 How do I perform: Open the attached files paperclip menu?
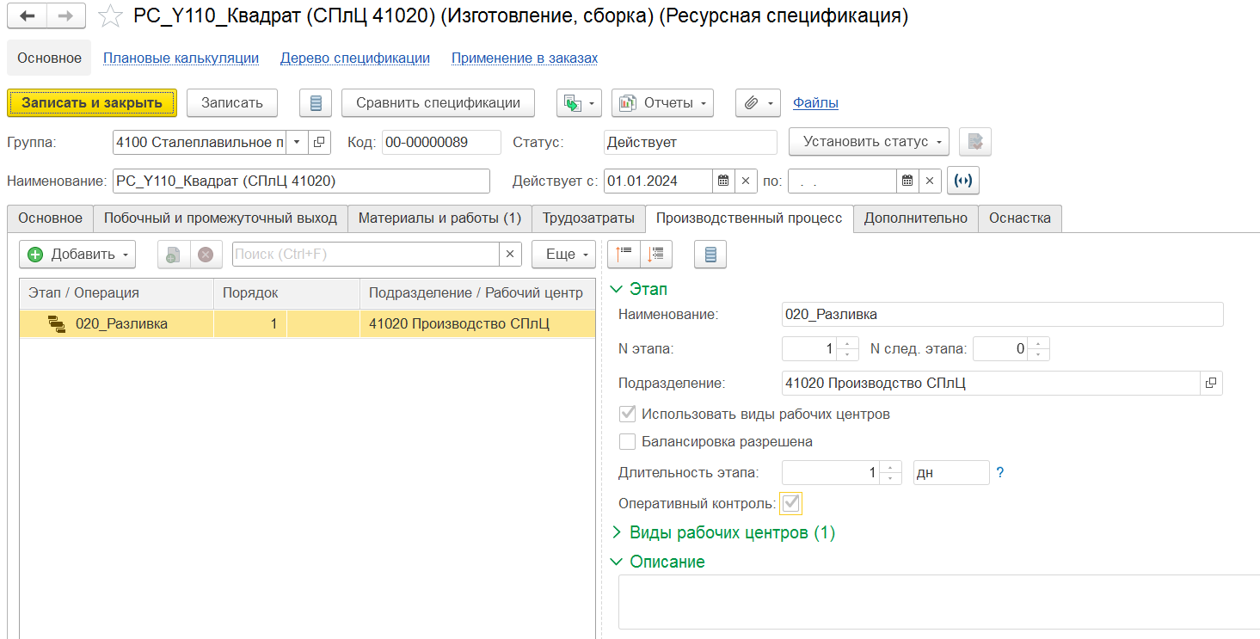coord(757,103)
